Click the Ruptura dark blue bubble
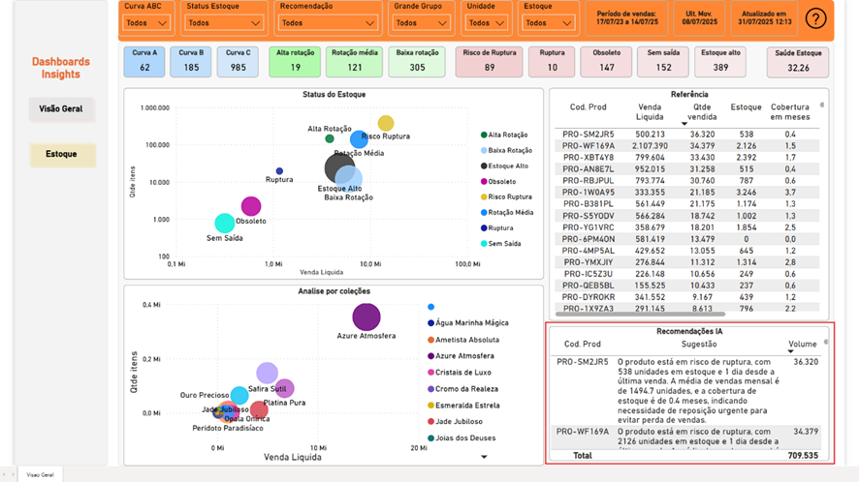Image resolution: width=859 pixels, height=482 pixels. click(279, 171)
